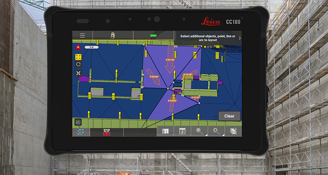The height and width of the screenshot is (175, 328).
Task: Select the second hint page dot
Action: pos(208,47)
